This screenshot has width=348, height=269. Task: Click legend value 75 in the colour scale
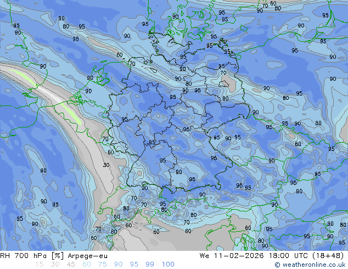(102, 265)
